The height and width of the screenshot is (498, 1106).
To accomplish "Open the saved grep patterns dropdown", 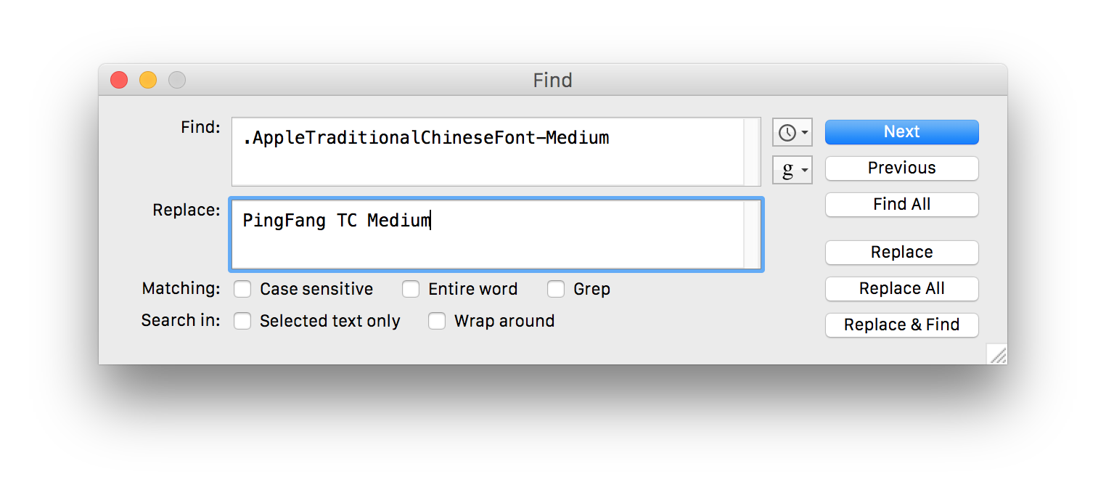I will click(x=792, y=171).
